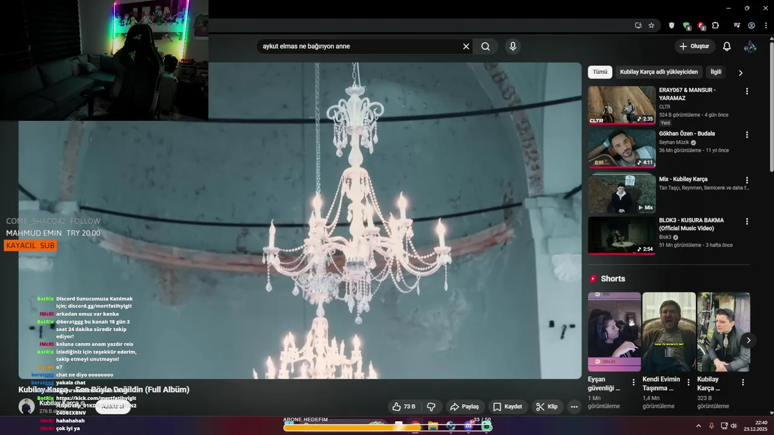
Task: Open the green extension with badge 6
Action: pyautogui.click(x=686, y=26)
